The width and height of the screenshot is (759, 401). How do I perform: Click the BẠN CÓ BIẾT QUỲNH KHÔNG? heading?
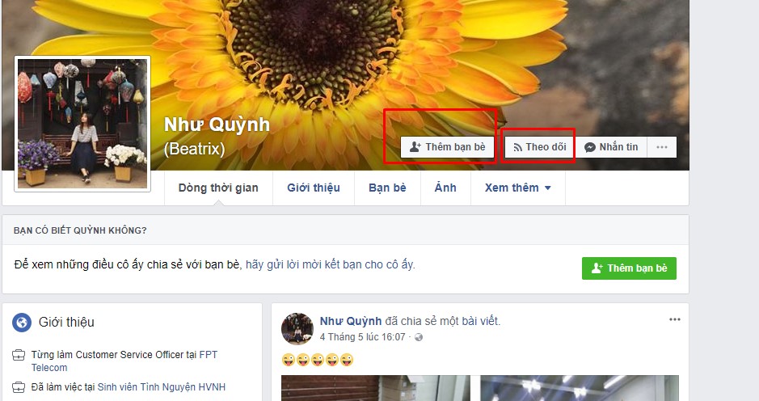pos(80,230)
